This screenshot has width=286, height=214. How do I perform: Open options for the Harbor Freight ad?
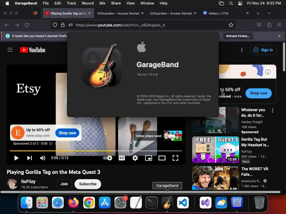pos(273,110)
